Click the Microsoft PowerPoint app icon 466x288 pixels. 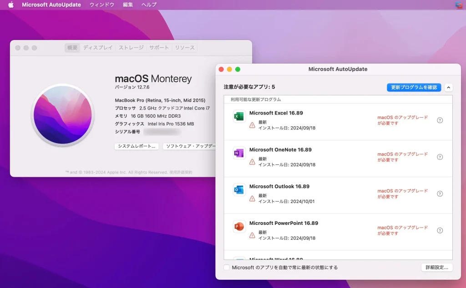[239, 227]
